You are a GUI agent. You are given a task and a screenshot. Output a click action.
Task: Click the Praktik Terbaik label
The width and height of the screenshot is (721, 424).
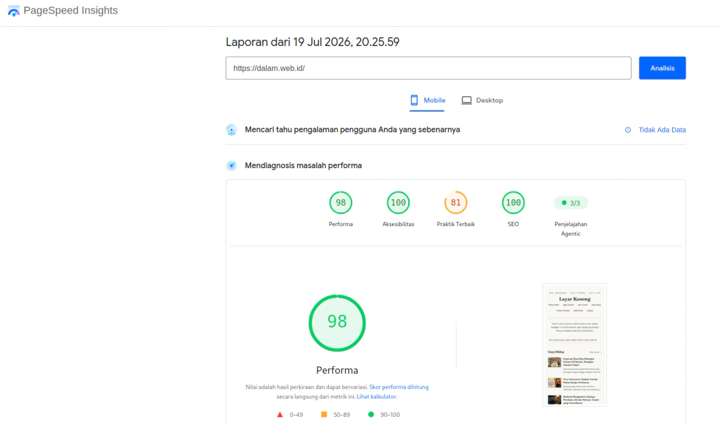(456, 224)
